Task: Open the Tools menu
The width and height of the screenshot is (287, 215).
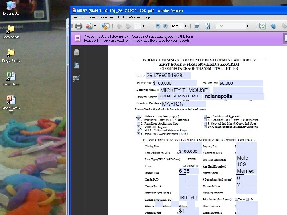Action: (122, 17)
